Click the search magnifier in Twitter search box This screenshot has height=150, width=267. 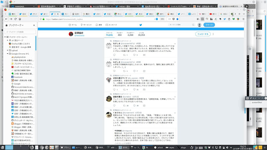click(x=193, y=25)
